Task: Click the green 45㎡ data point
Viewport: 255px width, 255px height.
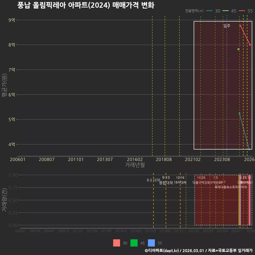Action: [239, 49]
